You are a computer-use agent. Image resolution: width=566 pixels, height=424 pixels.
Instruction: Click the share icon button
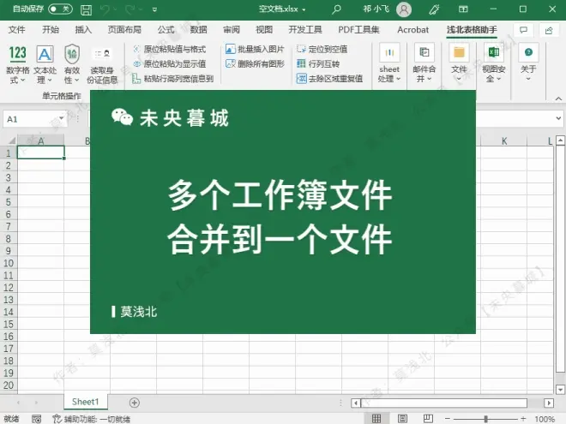(x=549, y=30)
